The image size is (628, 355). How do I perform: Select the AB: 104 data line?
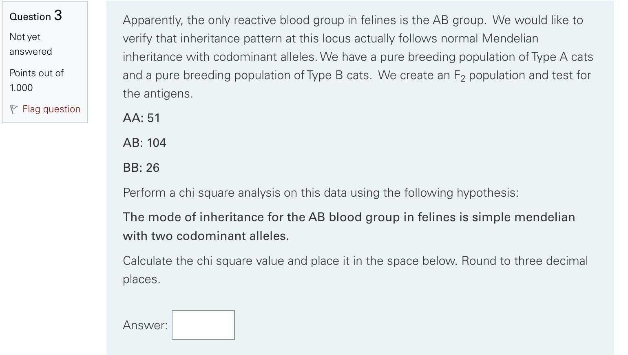(144, 143)
